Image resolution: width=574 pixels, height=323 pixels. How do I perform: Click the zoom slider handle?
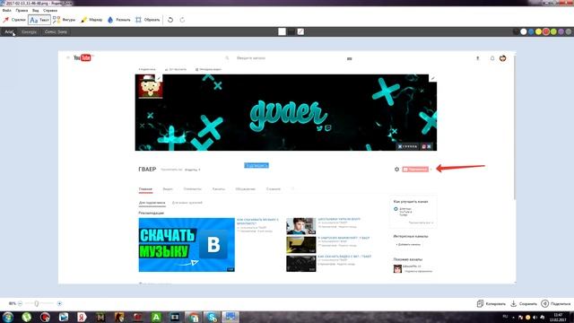pyautogui.click(x=36, y=303)
